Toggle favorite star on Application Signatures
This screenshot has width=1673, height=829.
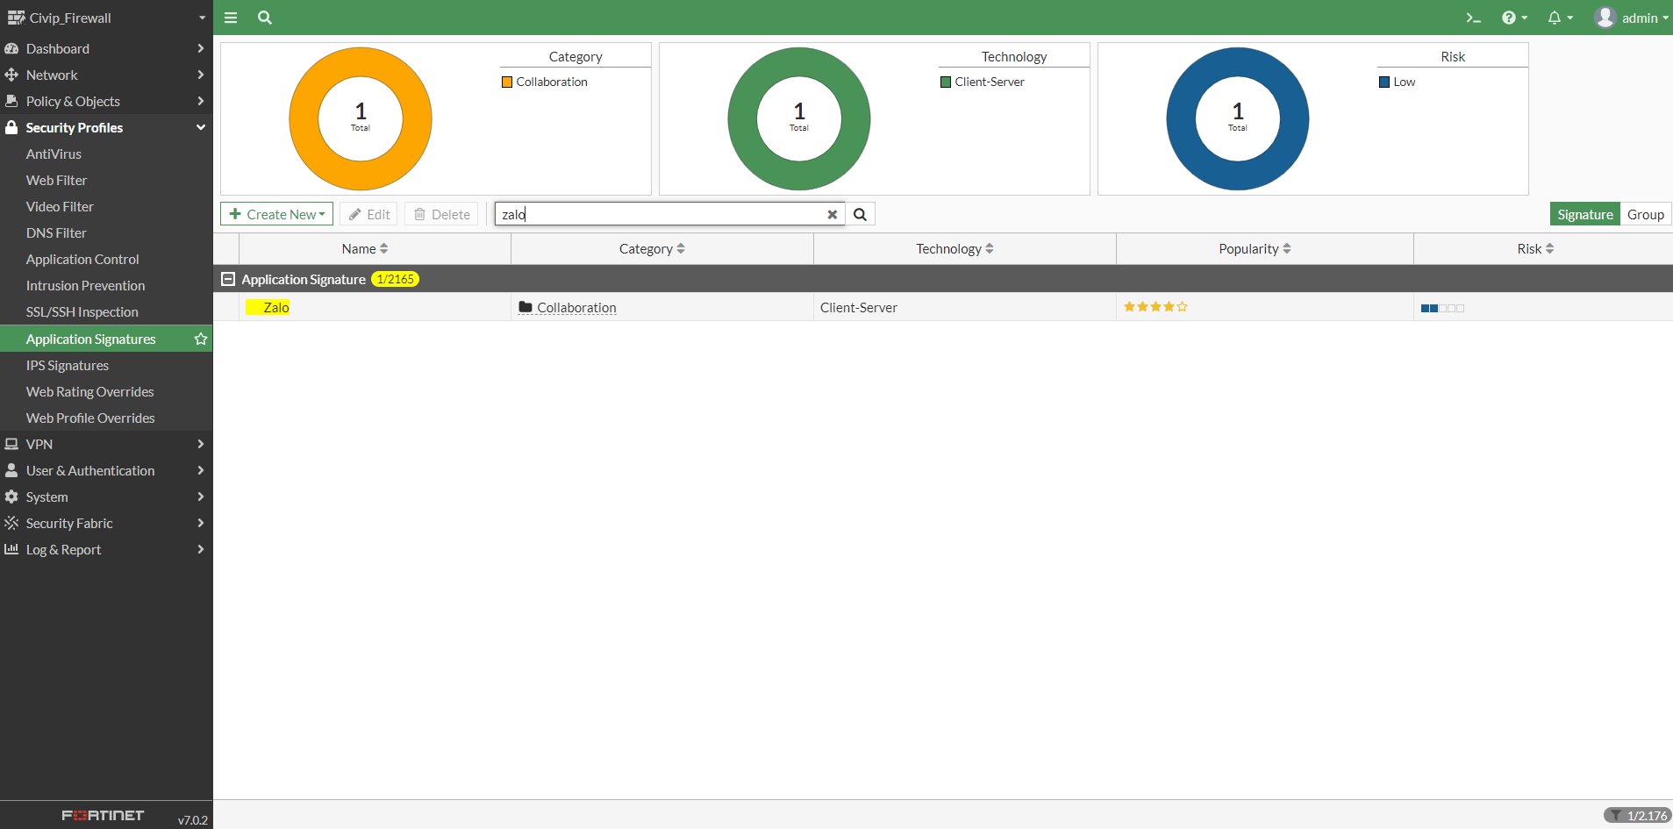point(201,339)
